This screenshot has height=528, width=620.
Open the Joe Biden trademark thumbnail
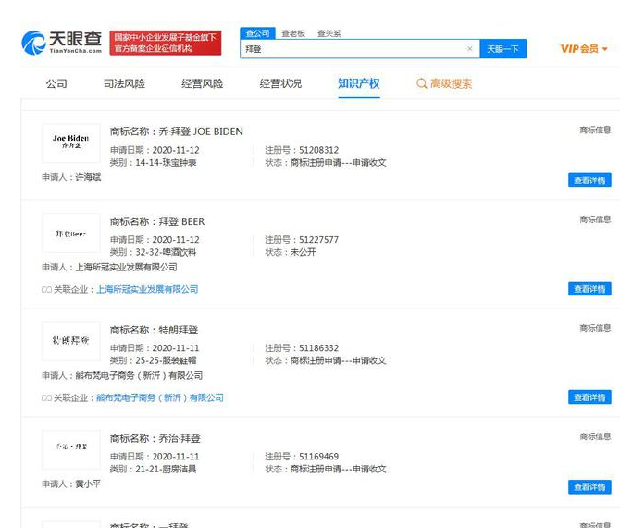pyautogui.click(x=70, y=144)
